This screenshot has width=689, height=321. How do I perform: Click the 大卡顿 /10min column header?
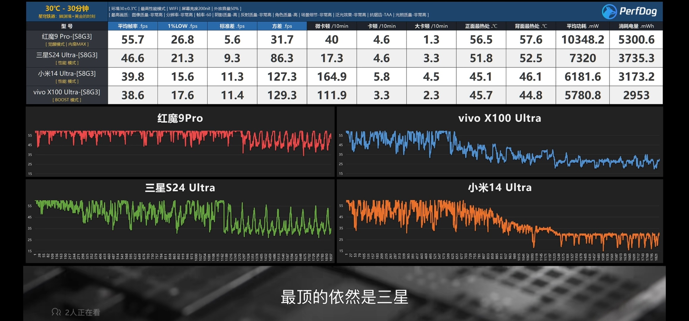[x=431, y=26]
